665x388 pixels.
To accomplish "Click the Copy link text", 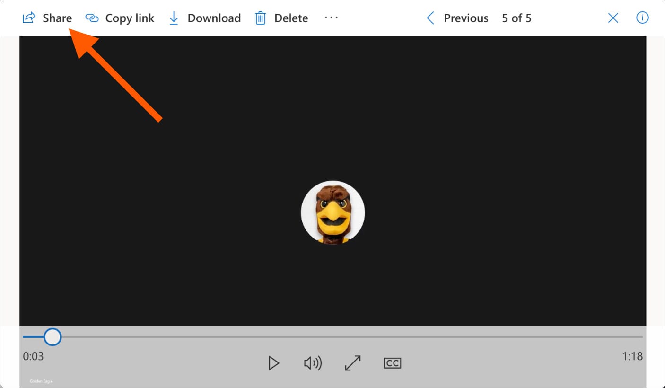I will [130, 18].
